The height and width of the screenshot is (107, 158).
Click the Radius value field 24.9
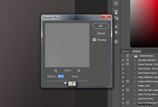coord(63,76)
